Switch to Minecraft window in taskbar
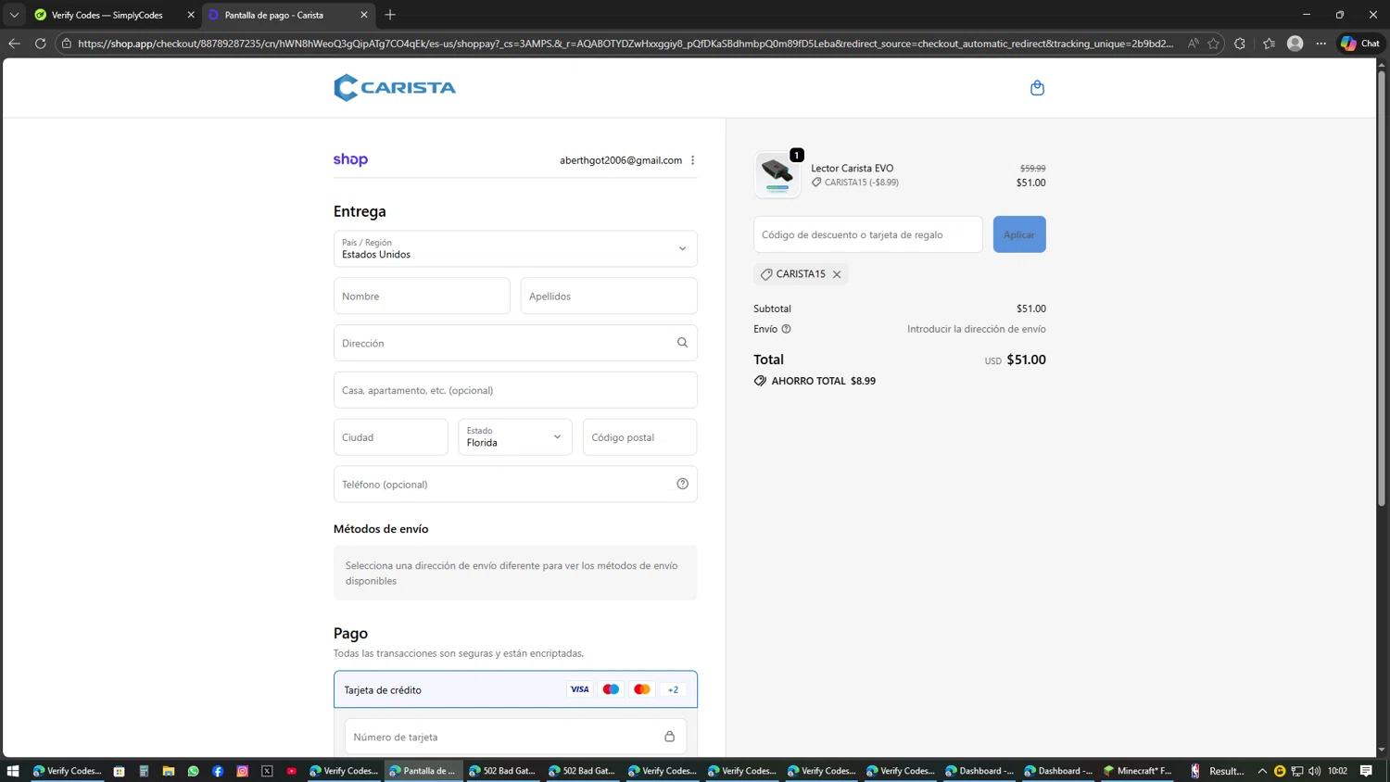 (1138, 771)
